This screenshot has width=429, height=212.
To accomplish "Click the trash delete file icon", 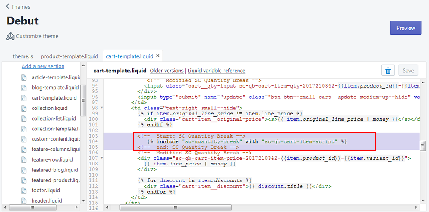I will coord(388,71).
